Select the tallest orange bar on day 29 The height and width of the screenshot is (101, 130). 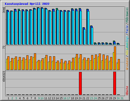pyautogui.click(x=115, y=58)
